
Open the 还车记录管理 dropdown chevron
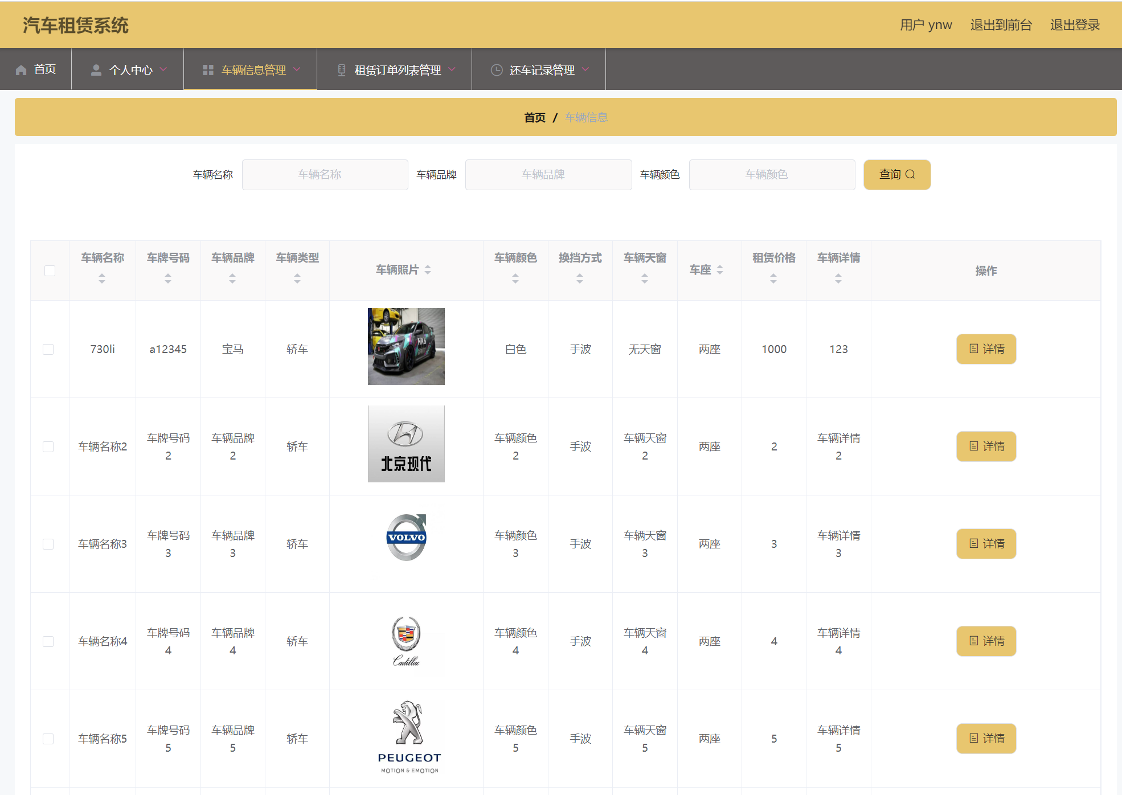point(585,69)
